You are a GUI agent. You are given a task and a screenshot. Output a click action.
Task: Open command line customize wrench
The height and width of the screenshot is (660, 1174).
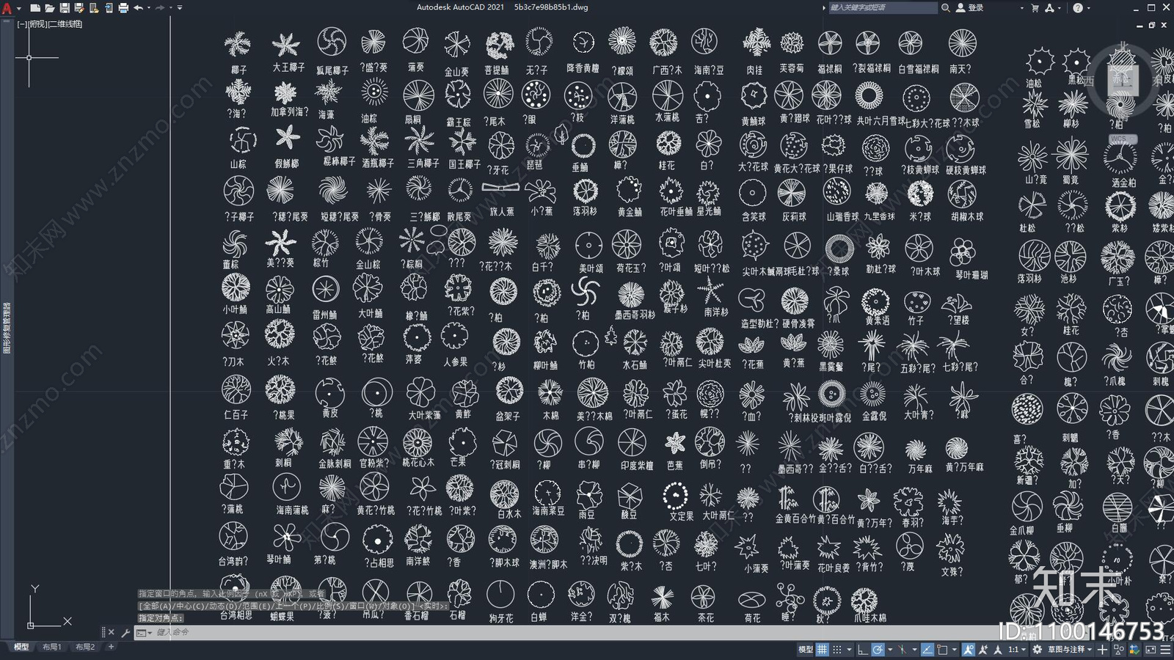tap(125, 632)
